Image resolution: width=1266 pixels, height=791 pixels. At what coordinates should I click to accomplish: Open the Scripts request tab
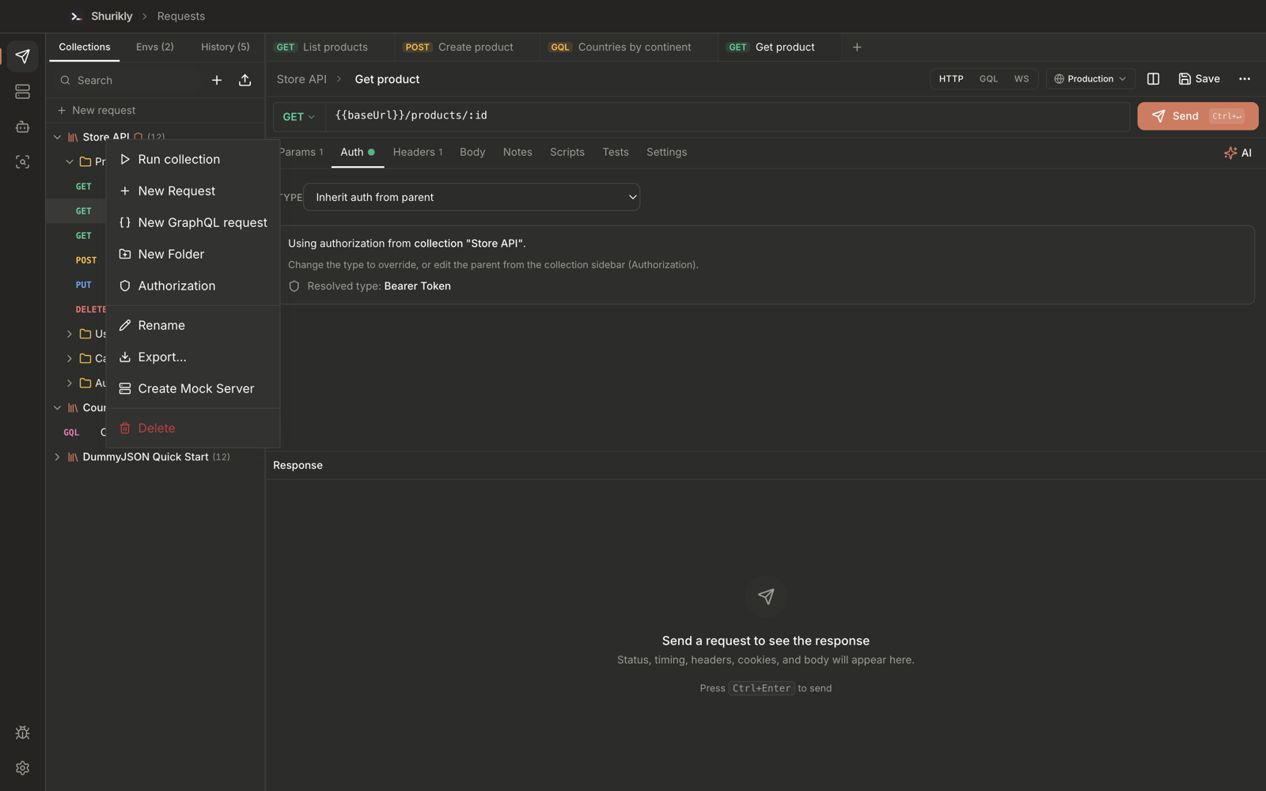click(x=567, y=153)
